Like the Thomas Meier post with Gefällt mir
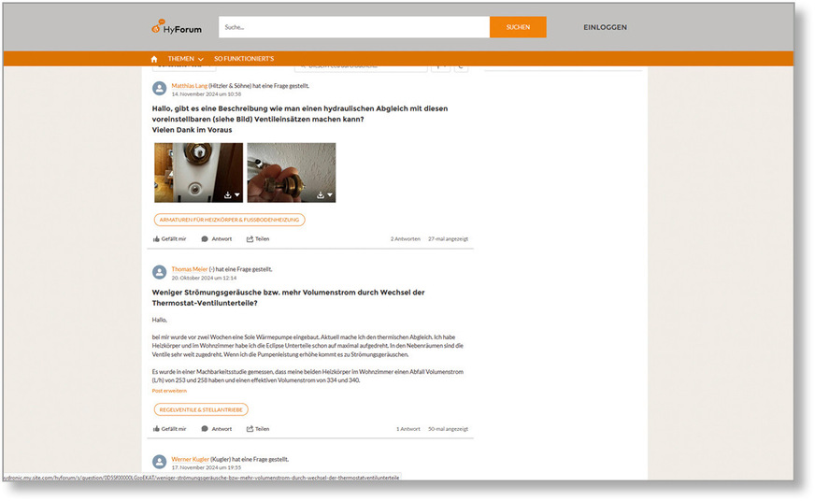 pyautogui.click(x=169, y=429)
